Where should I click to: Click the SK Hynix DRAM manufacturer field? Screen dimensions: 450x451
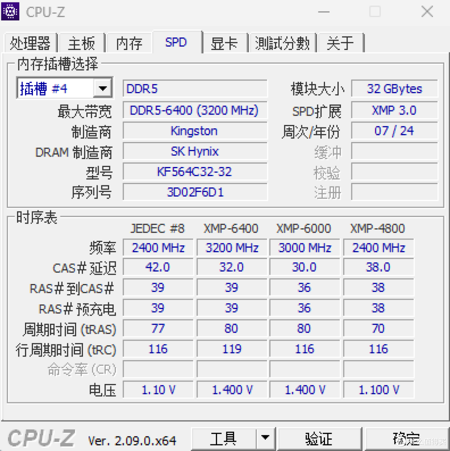(195, 151)
